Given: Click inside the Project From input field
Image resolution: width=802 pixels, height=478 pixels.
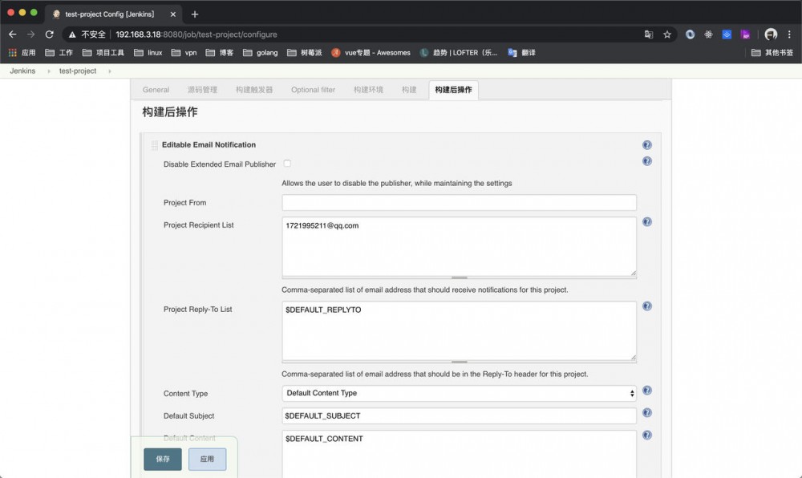Looking at the screenshot, I should [458, 202].
